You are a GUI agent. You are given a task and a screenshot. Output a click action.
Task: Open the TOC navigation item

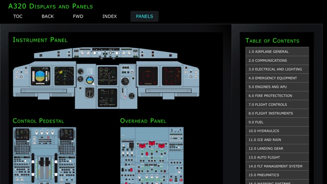[18, 16]
